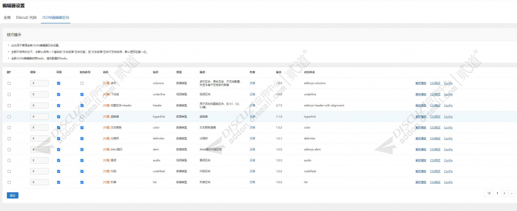Select the JSON编辑器区块 tab
The height and width of the screenshot is (211, 517).
(x=56, y=18)
